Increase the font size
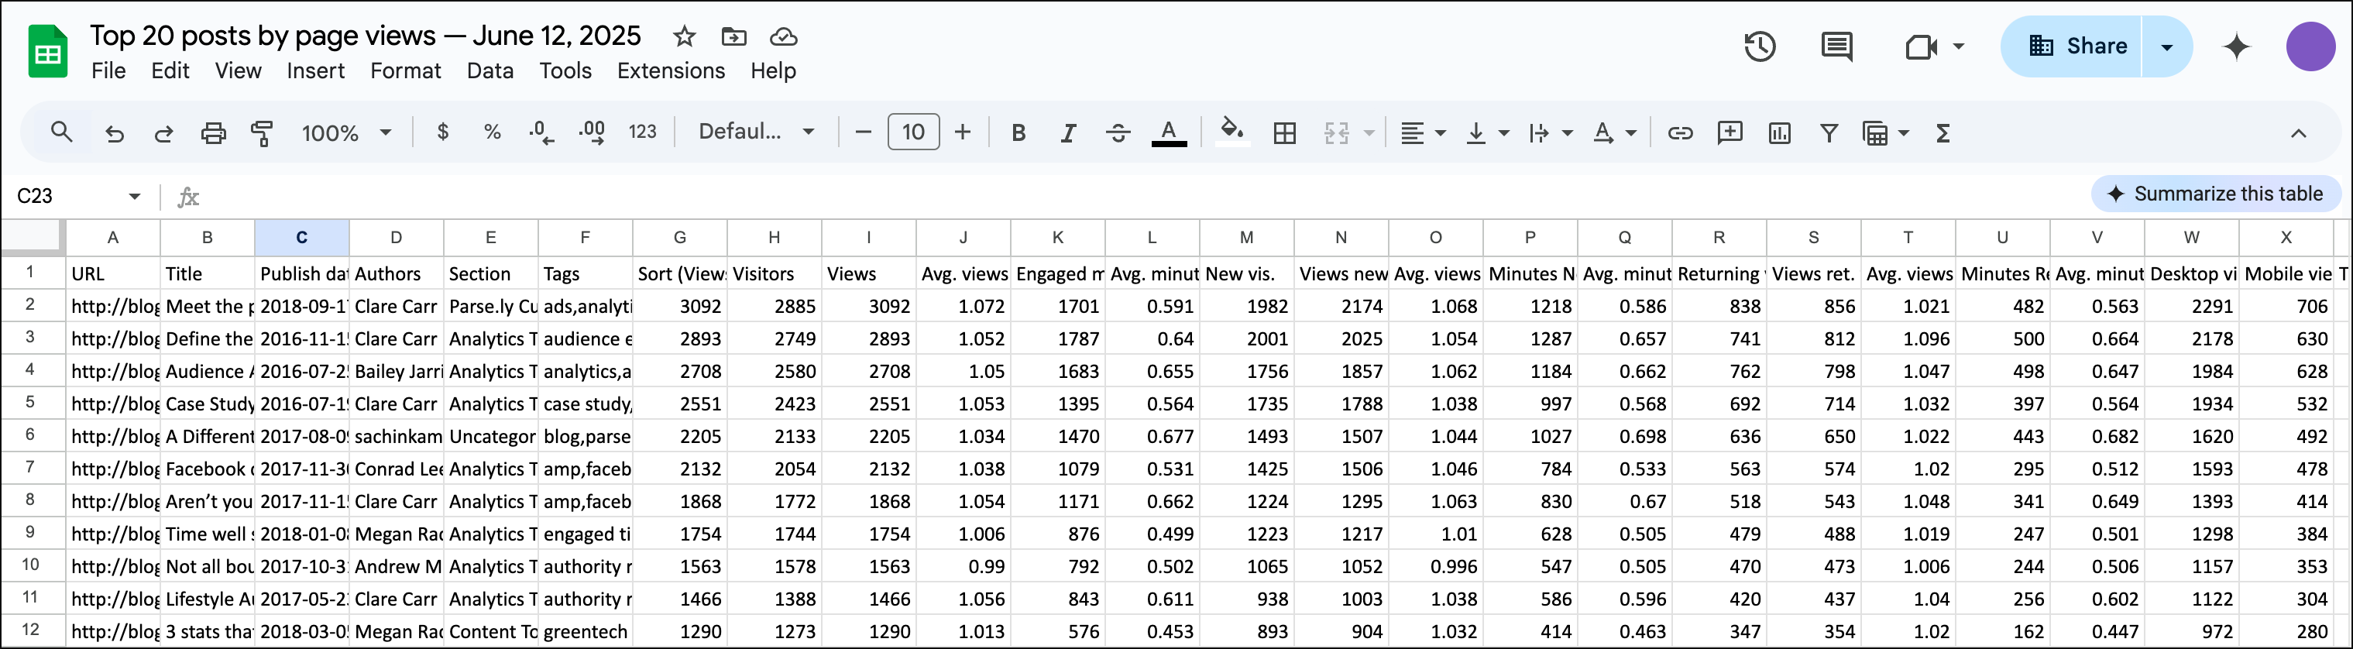This screenshot has height=649, width=2353. pyautogui.click(x=962, y=132)
